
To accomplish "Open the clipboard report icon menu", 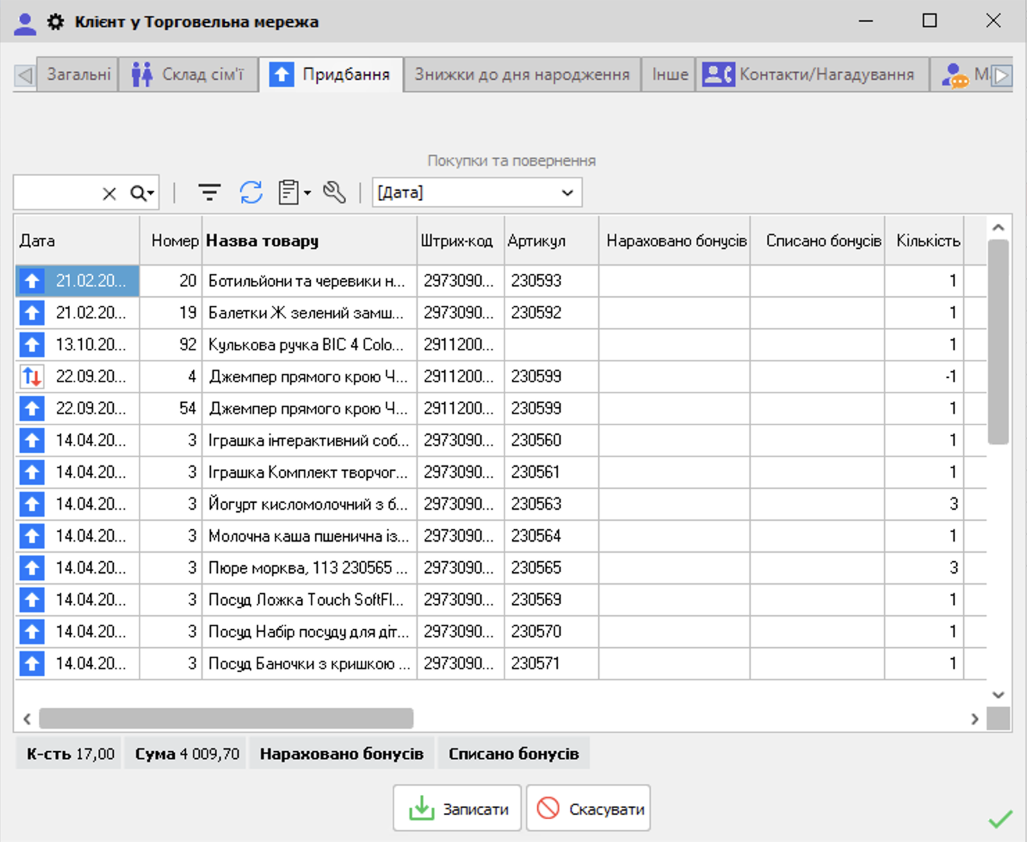I will [294, 192].
